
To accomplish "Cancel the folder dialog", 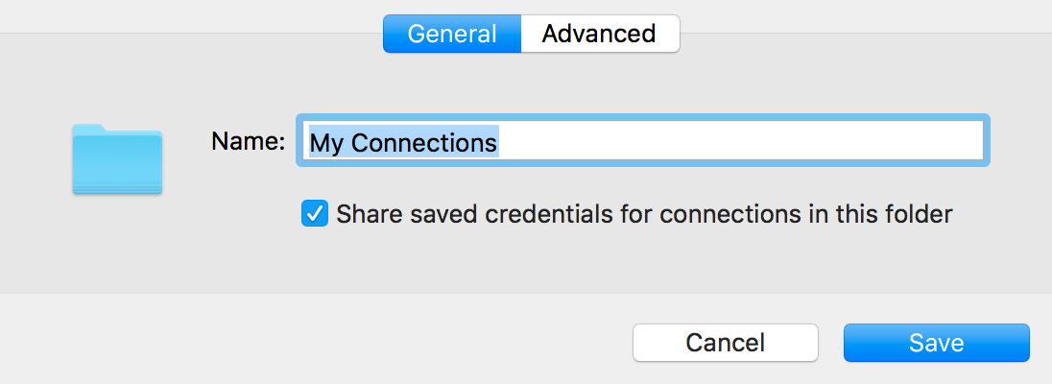I will pyautogui.click(x=726, y=343).
